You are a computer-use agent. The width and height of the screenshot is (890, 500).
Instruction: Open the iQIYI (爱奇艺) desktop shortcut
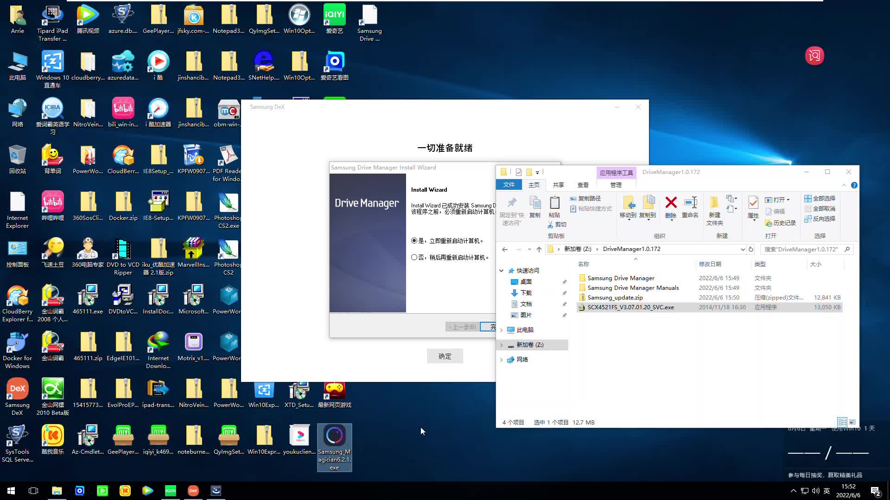pyautogui.click(x=334, y=19)
